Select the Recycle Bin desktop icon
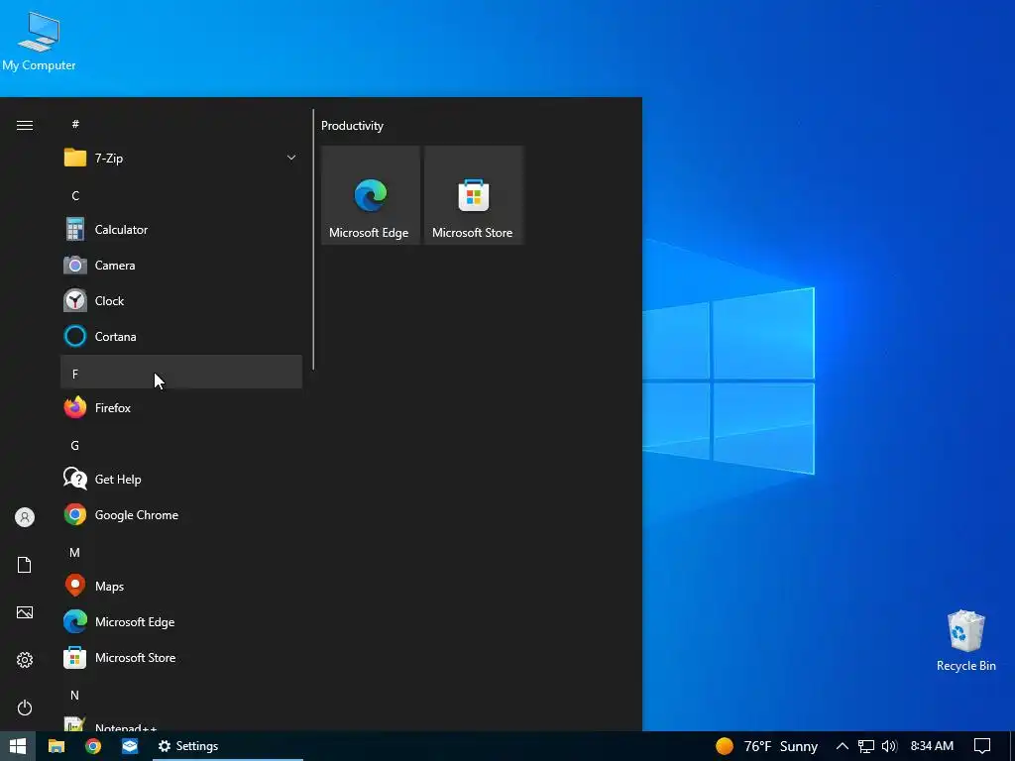 click(x=965, y=641)
